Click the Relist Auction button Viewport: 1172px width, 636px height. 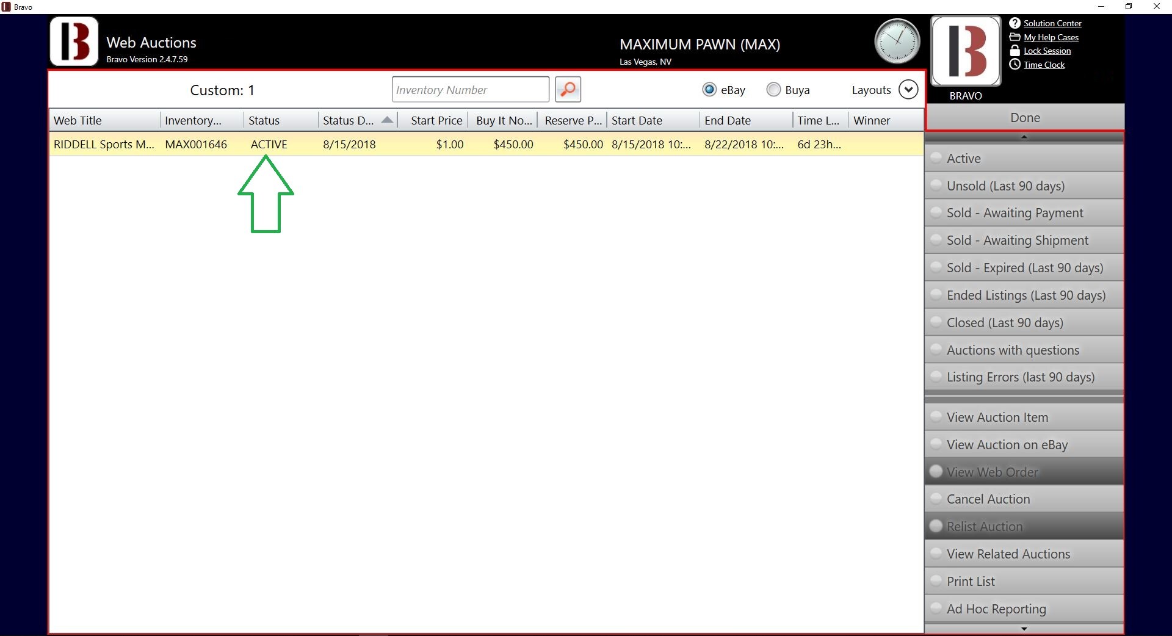[1024, 527]
